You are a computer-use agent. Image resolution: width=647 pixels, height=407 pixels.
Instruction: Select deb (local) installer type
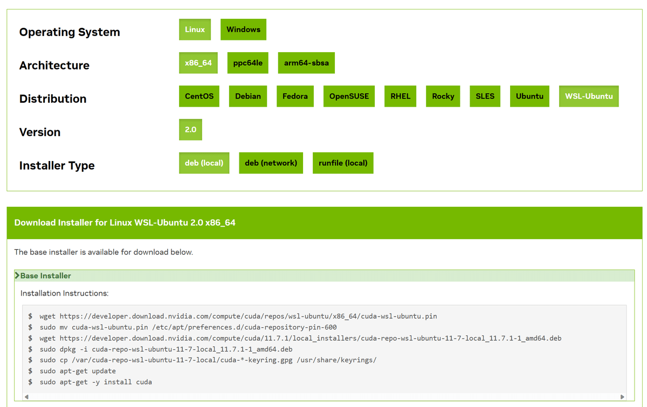pos(204,163)
